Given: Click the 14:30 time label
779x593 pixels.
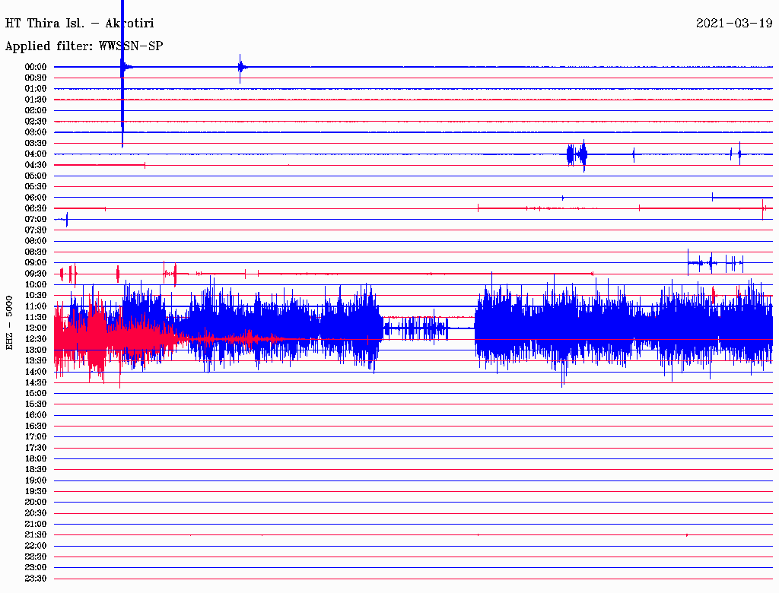Looking at the screenshot, I should coord(36,382).
